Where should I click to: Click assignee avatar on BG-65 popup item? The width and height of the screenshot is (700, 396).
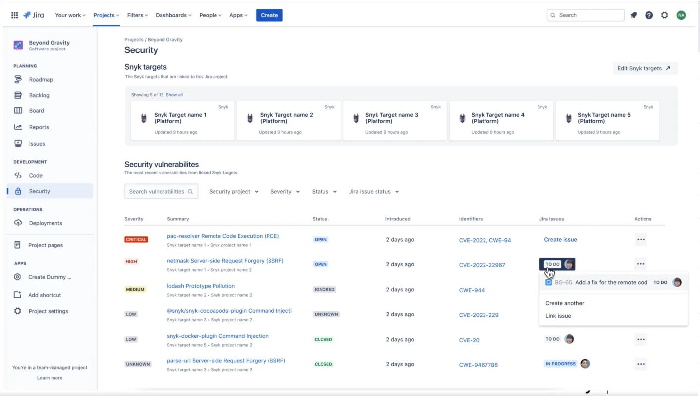click(x=677, y=282)
